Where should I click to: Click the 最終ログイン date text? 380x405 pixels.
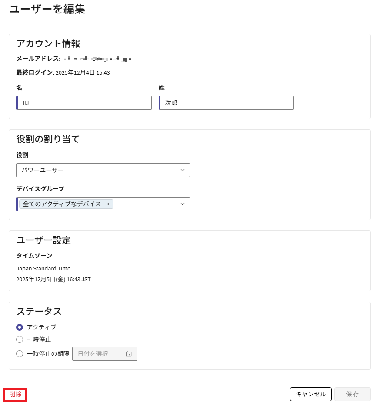83,73
